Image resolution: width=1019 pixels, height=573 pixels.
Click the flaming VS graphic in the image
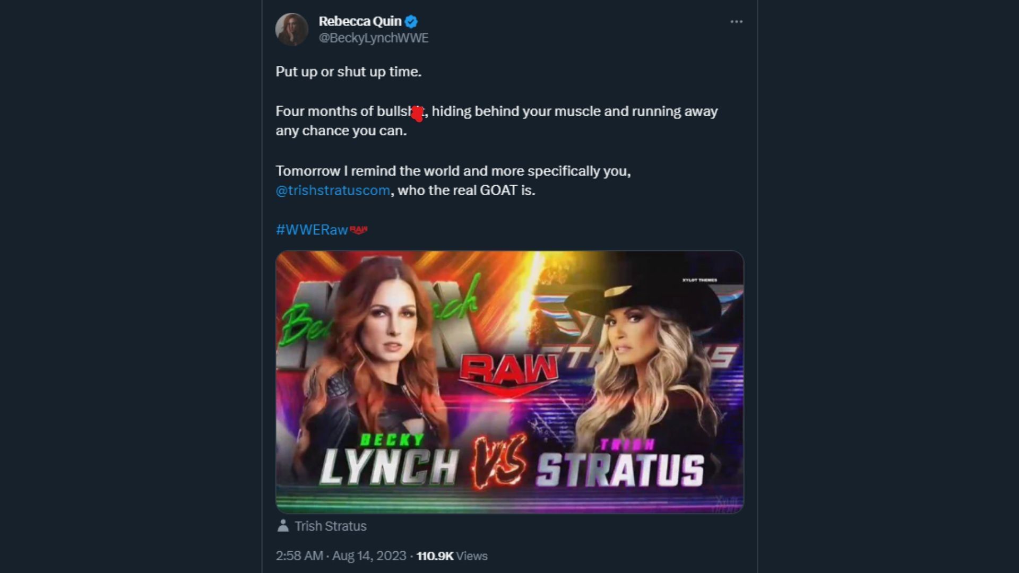click(x=498, y=461)
